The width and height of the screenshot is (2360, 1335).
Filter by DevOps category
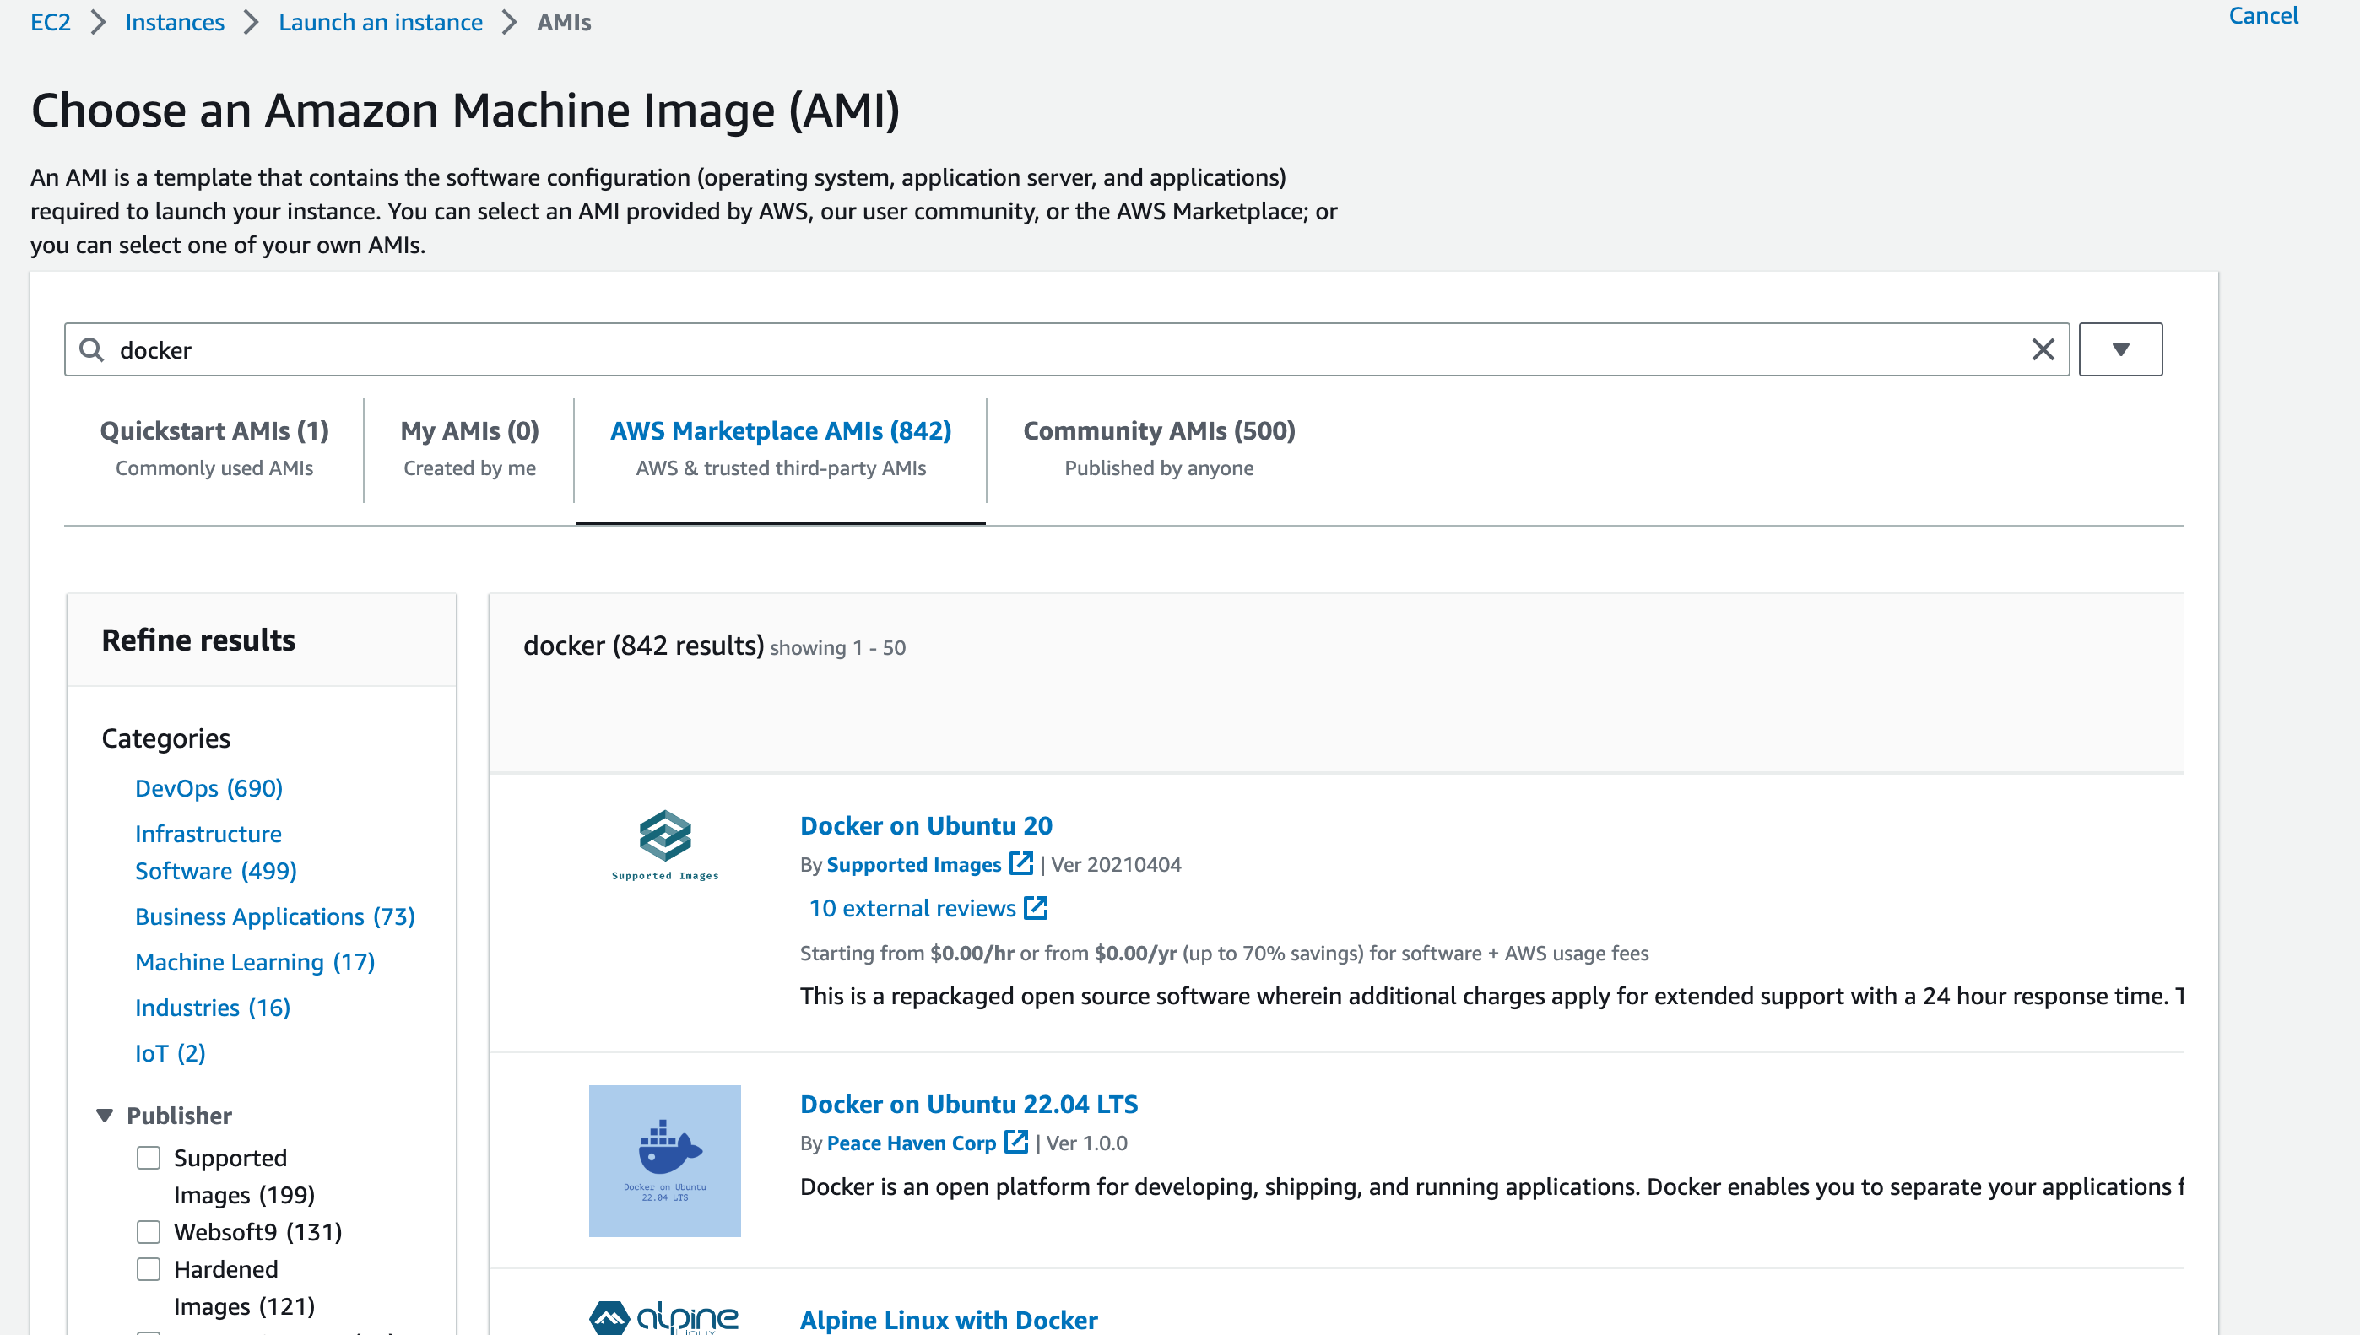pyautogui.click(x=208, y=787)
